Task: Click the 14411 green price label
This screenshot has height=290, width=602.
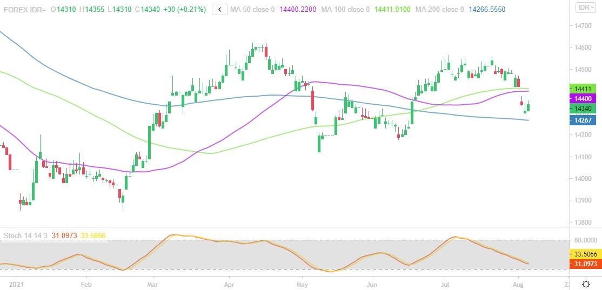Action: point(583,89)
